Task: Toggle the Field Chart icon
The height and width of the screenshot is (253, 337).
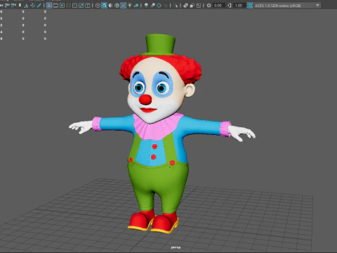Action: (x=74, y=6)
